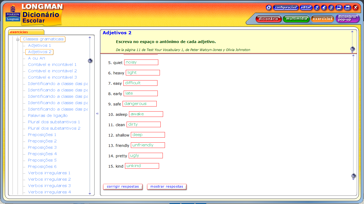Click the exercise tree scroll up arrow
364x204 pixels.
[90, 37]
